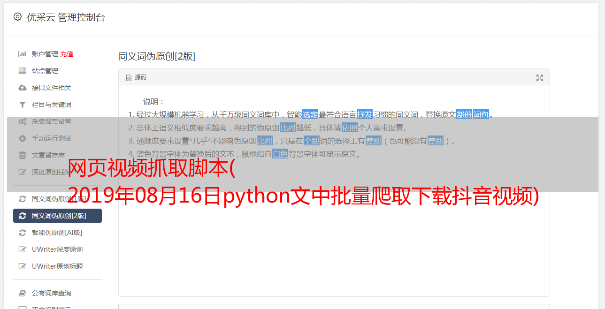Toggle 源码 source code view
This screenshot has height=309, width=605.
point(136,77)
